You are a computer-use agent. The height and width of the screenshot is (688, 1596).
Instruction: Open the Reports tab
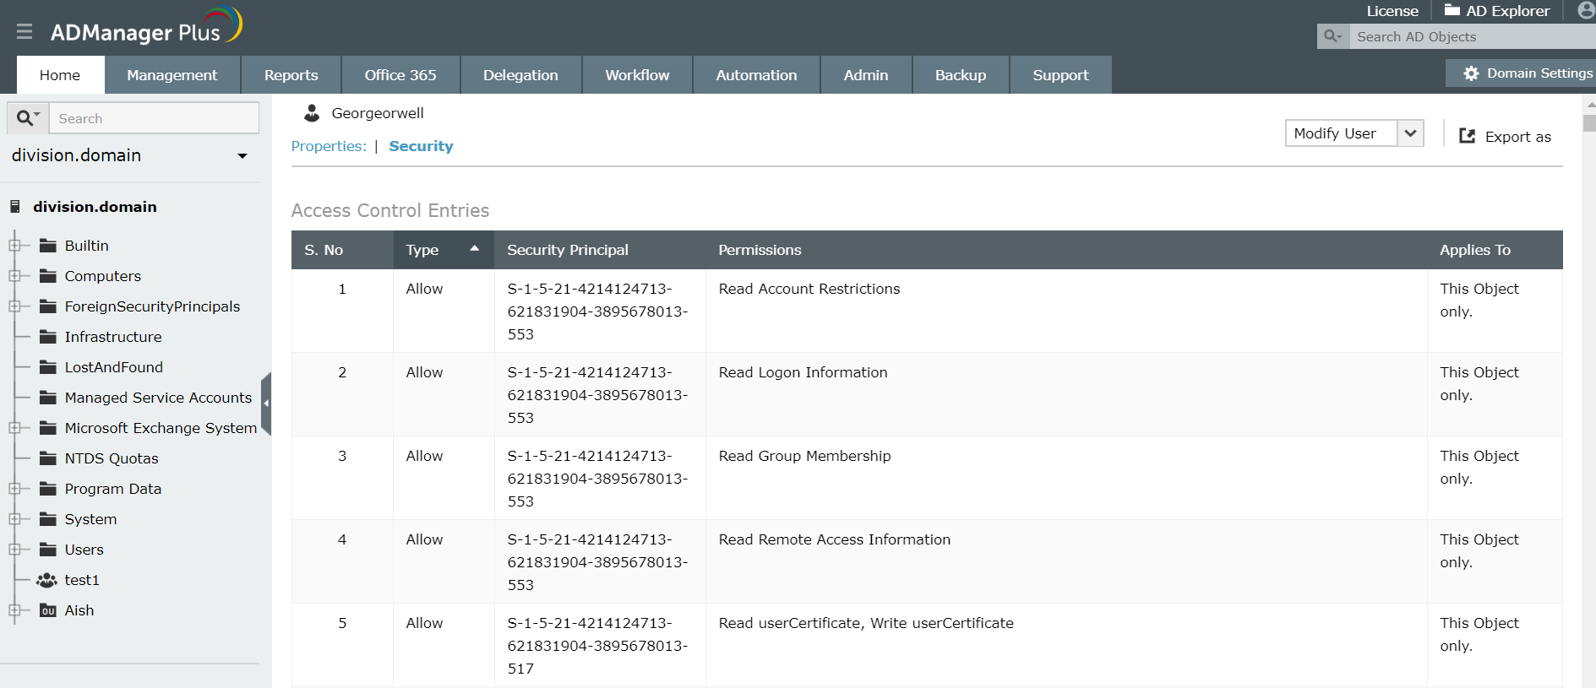pos(291,75)
